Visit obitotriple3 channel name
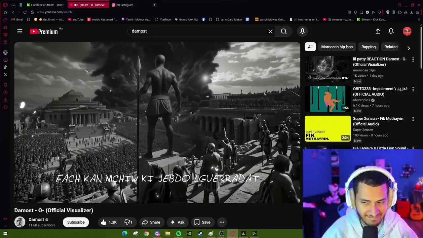This screenshot has width=423, height=238. [361, 100]
